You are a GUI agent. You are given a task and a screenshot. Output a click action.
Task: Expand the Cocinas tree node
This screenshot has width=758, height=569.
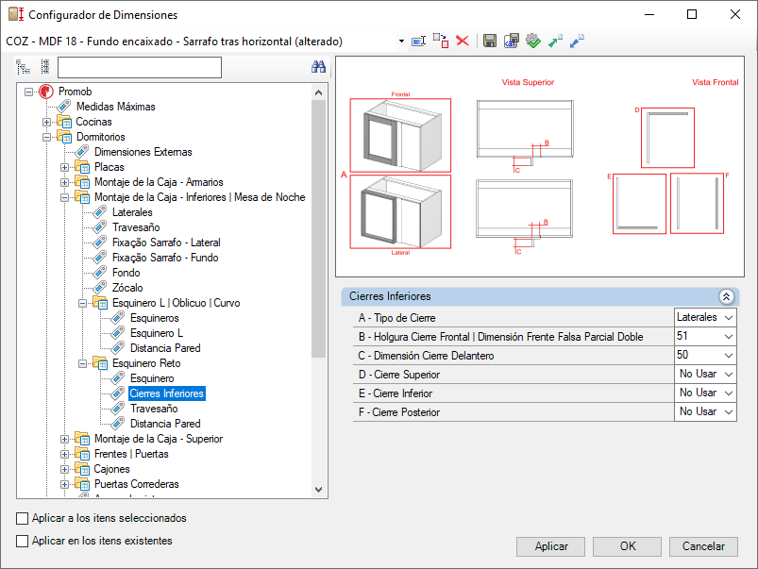pyautogui.click(x=46, y=122)
